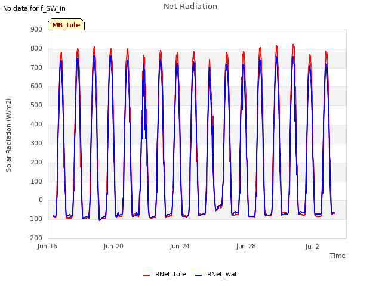Click the red RNet_tule legend line swatch
The width and height of the screenshot is (382, 286).
146,275
